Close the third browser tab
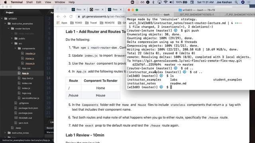Image resolution: width=255 pixels, height=143 pixels. coord(121,10)
